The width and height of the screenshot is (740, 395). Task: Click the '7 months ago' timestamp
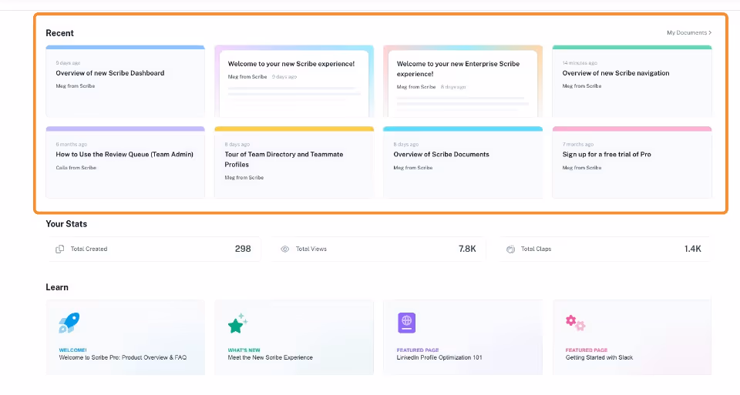coord(578,145)
